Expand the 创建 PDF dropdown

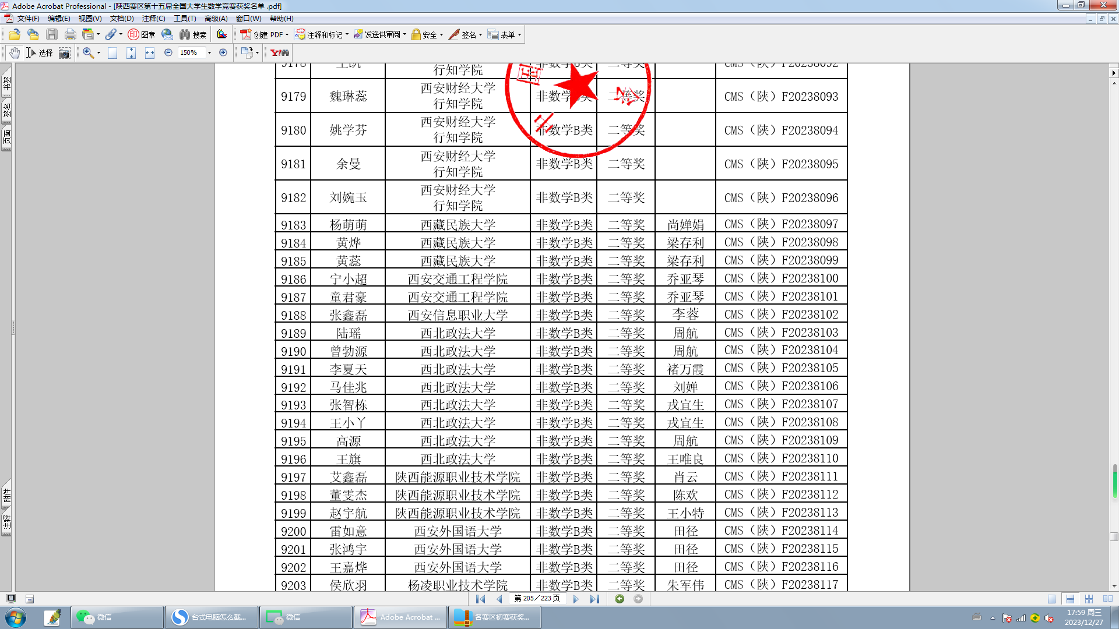click(x=287, y=35)
